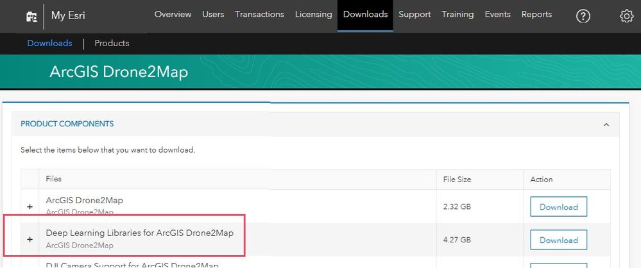
Task: Click the 2.32 GB file size value
Action: click(457, 206)
